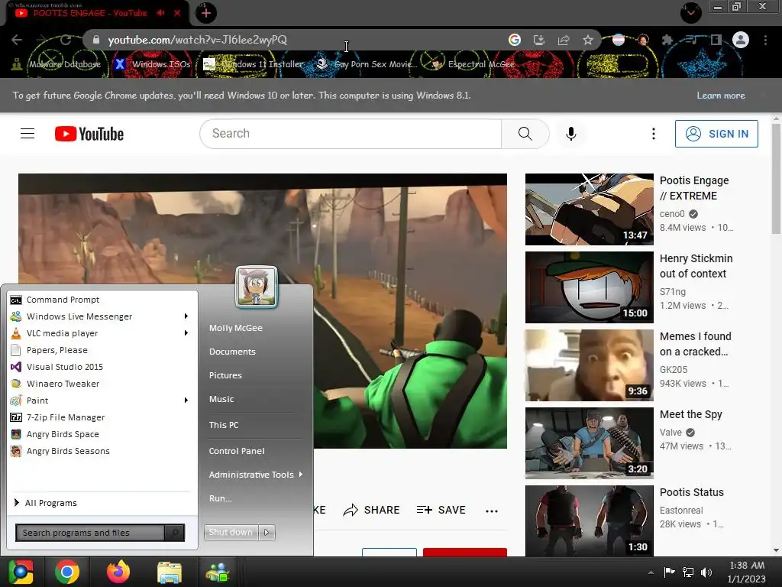782x587 pixels.
Task: Open Pootis Engage // EXTREME video thumbnail
Action: (589, 209)
